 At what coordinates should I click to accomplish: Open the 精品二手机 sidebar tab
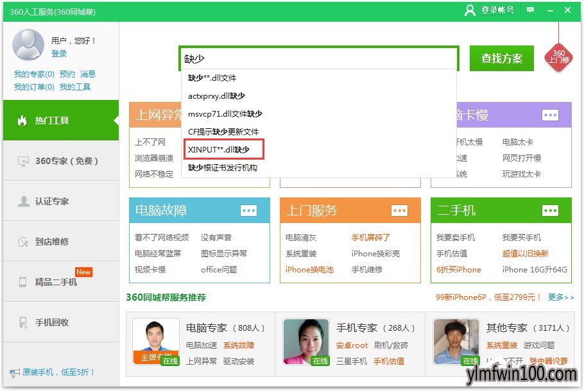[x=61, y=282]
